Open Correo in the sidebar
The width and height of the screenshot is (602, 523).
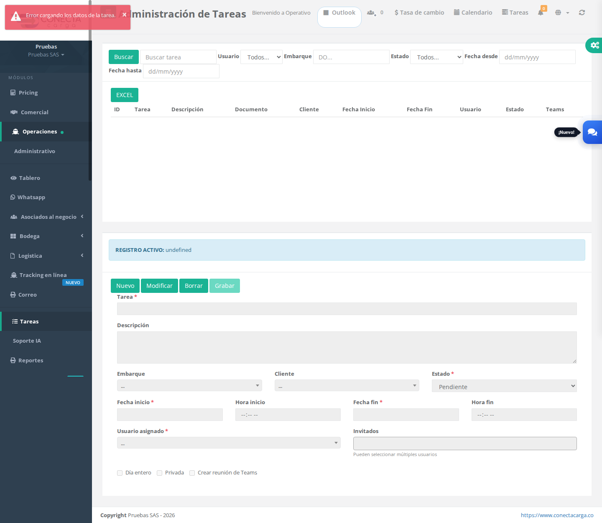click(46, 295)
